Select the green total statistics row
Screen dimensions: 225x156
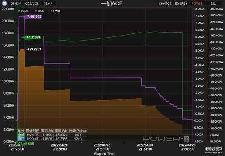pos(52,135)
